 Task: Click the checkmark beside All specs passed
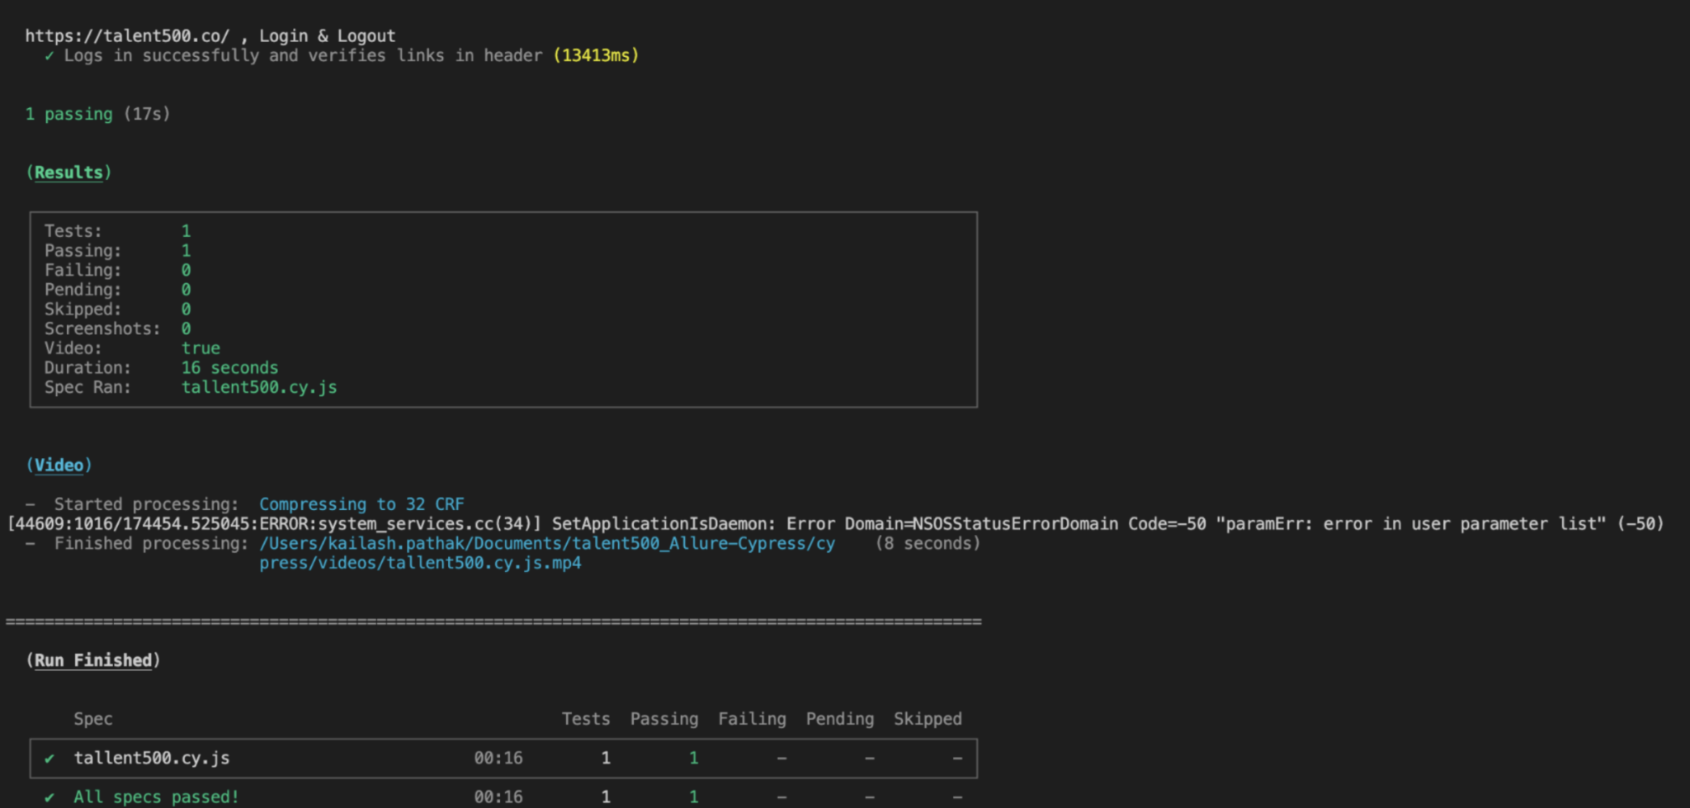coord(50,796)
